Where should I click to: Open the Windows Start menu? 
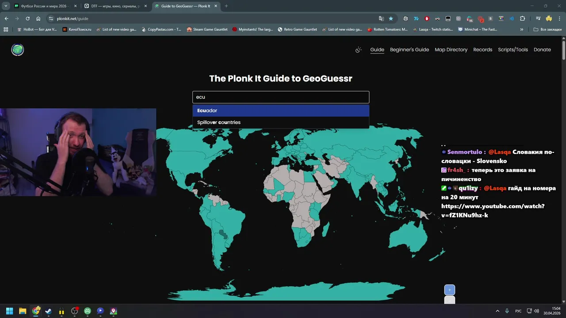point(9,311)
